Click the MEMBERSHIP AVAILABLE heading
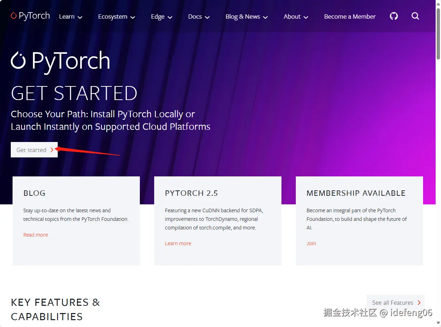Screen dimensions: 441x327 pyautogui.click(x=356, y=193)
